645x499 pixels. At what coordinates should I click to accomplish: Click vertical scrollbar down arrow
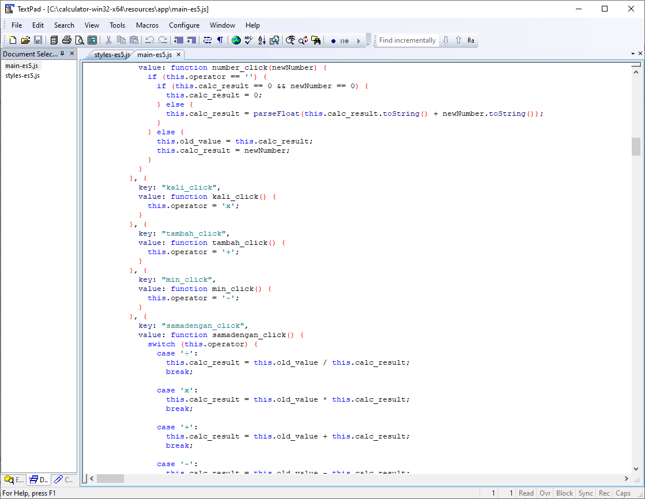(636, 468)
